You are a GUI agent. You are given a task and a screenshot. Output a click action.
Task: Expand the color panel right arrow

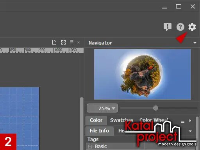click(190, 121)
